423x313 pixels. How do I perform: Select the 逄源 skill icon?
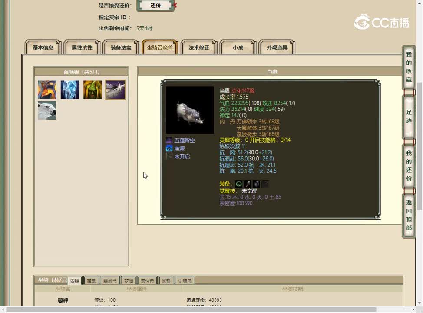(x=169, y=148)
